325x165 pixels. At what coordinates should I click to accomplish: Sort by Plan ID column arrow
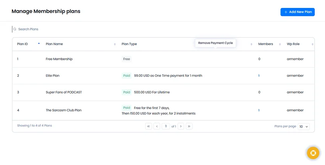[x=39, y=44]
